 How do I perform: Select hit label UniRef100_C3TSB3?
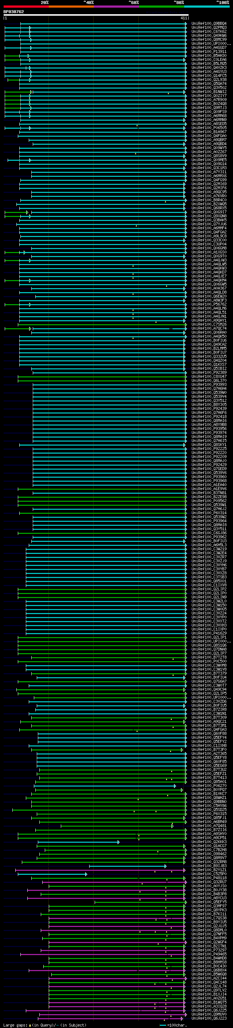pyautogui.click(x=209, y=577)
